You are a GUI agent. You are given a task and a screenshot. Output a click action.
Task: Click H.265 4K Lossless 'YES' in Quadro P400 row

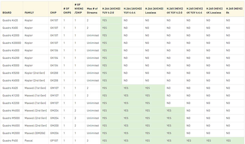point(209,141)
